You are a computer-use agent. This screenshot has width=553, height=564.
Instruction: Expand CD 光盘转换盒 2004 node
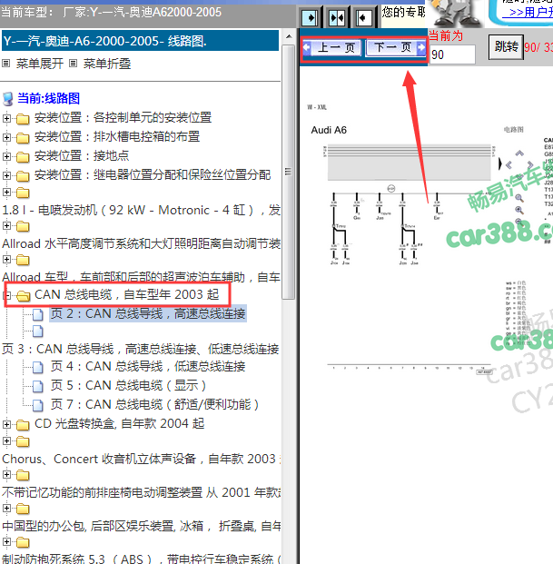[6, 424]
